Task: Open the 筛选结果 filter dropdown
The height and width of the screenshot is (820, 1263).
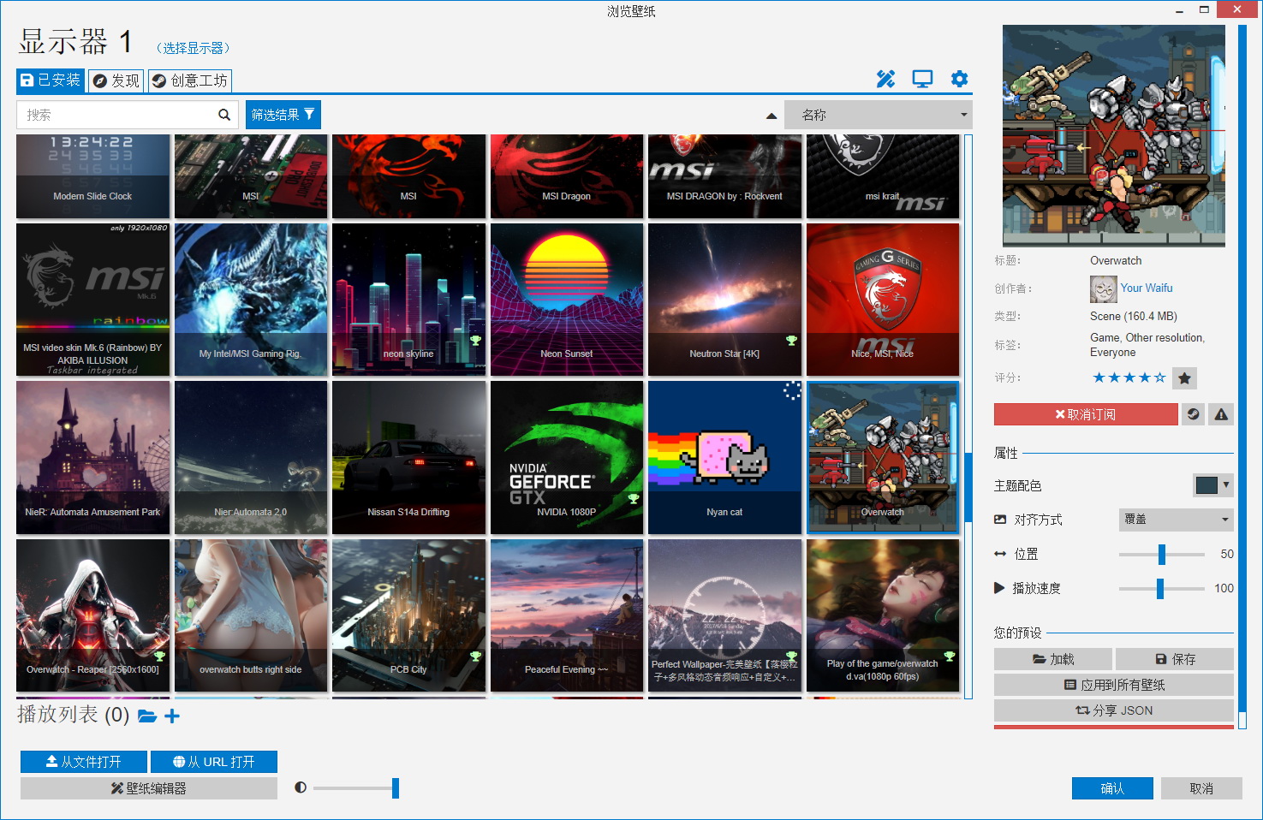Action: (x=283, y=115)
